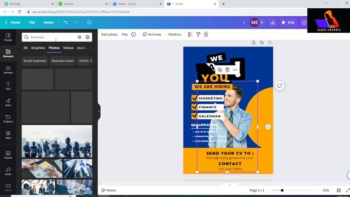Open the transparency checkerboard icon
The image size is (350, 197).
click(x=190, y=34)
